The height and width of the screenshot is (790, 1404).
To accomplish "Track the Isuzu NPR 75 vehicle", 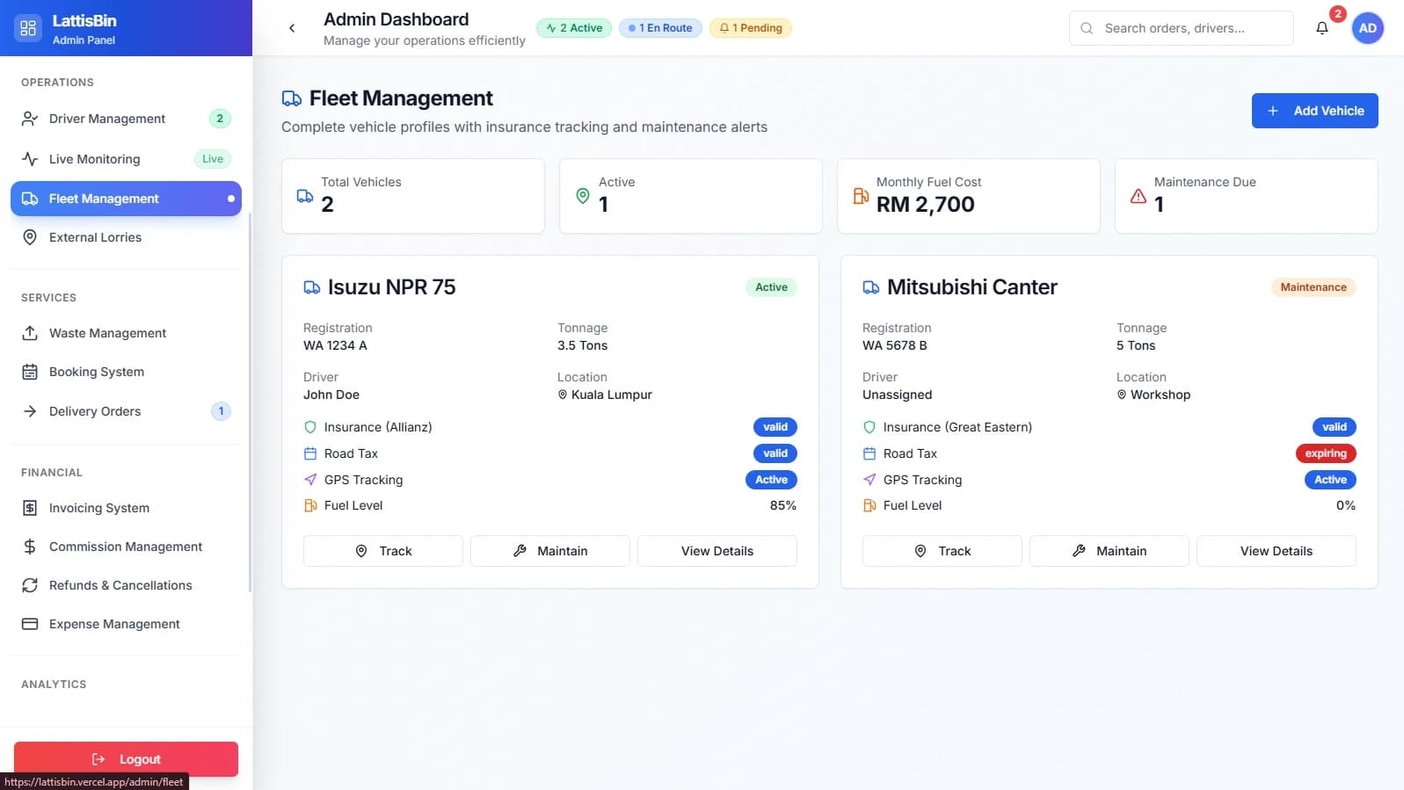I will click(382, 551).
